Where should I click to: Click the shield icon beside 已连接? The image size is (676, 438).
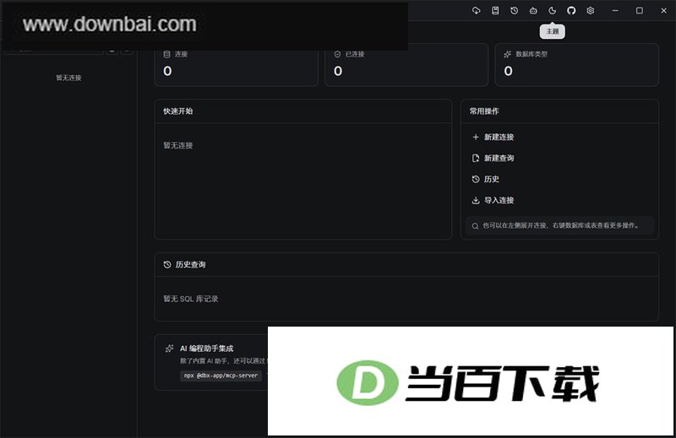click(x=337, y=54)
